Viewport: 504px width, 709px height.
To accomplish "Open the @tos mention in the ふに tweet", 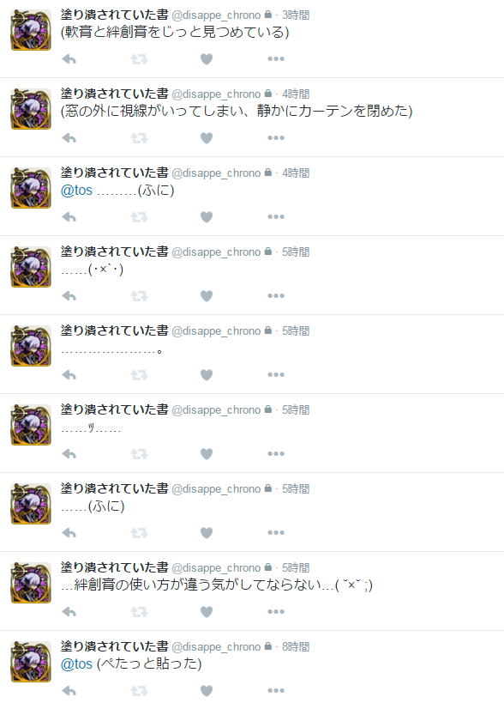I will (x=77, y=191).
